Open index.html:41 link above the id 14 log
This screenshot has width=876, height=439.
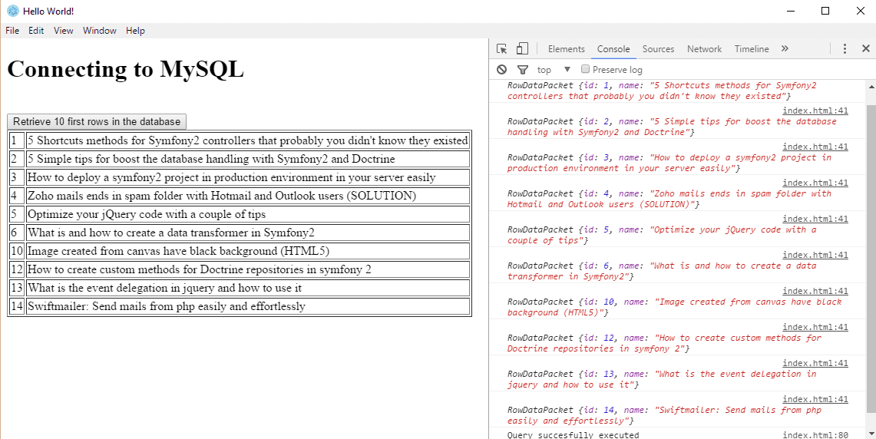tap(815, 399)
